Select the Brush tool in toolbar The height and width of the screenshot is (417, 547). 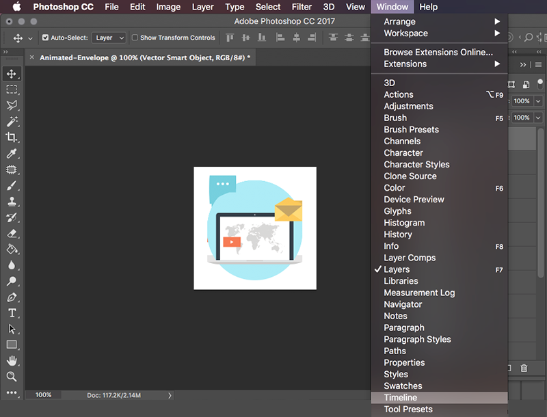click(12, 185)
